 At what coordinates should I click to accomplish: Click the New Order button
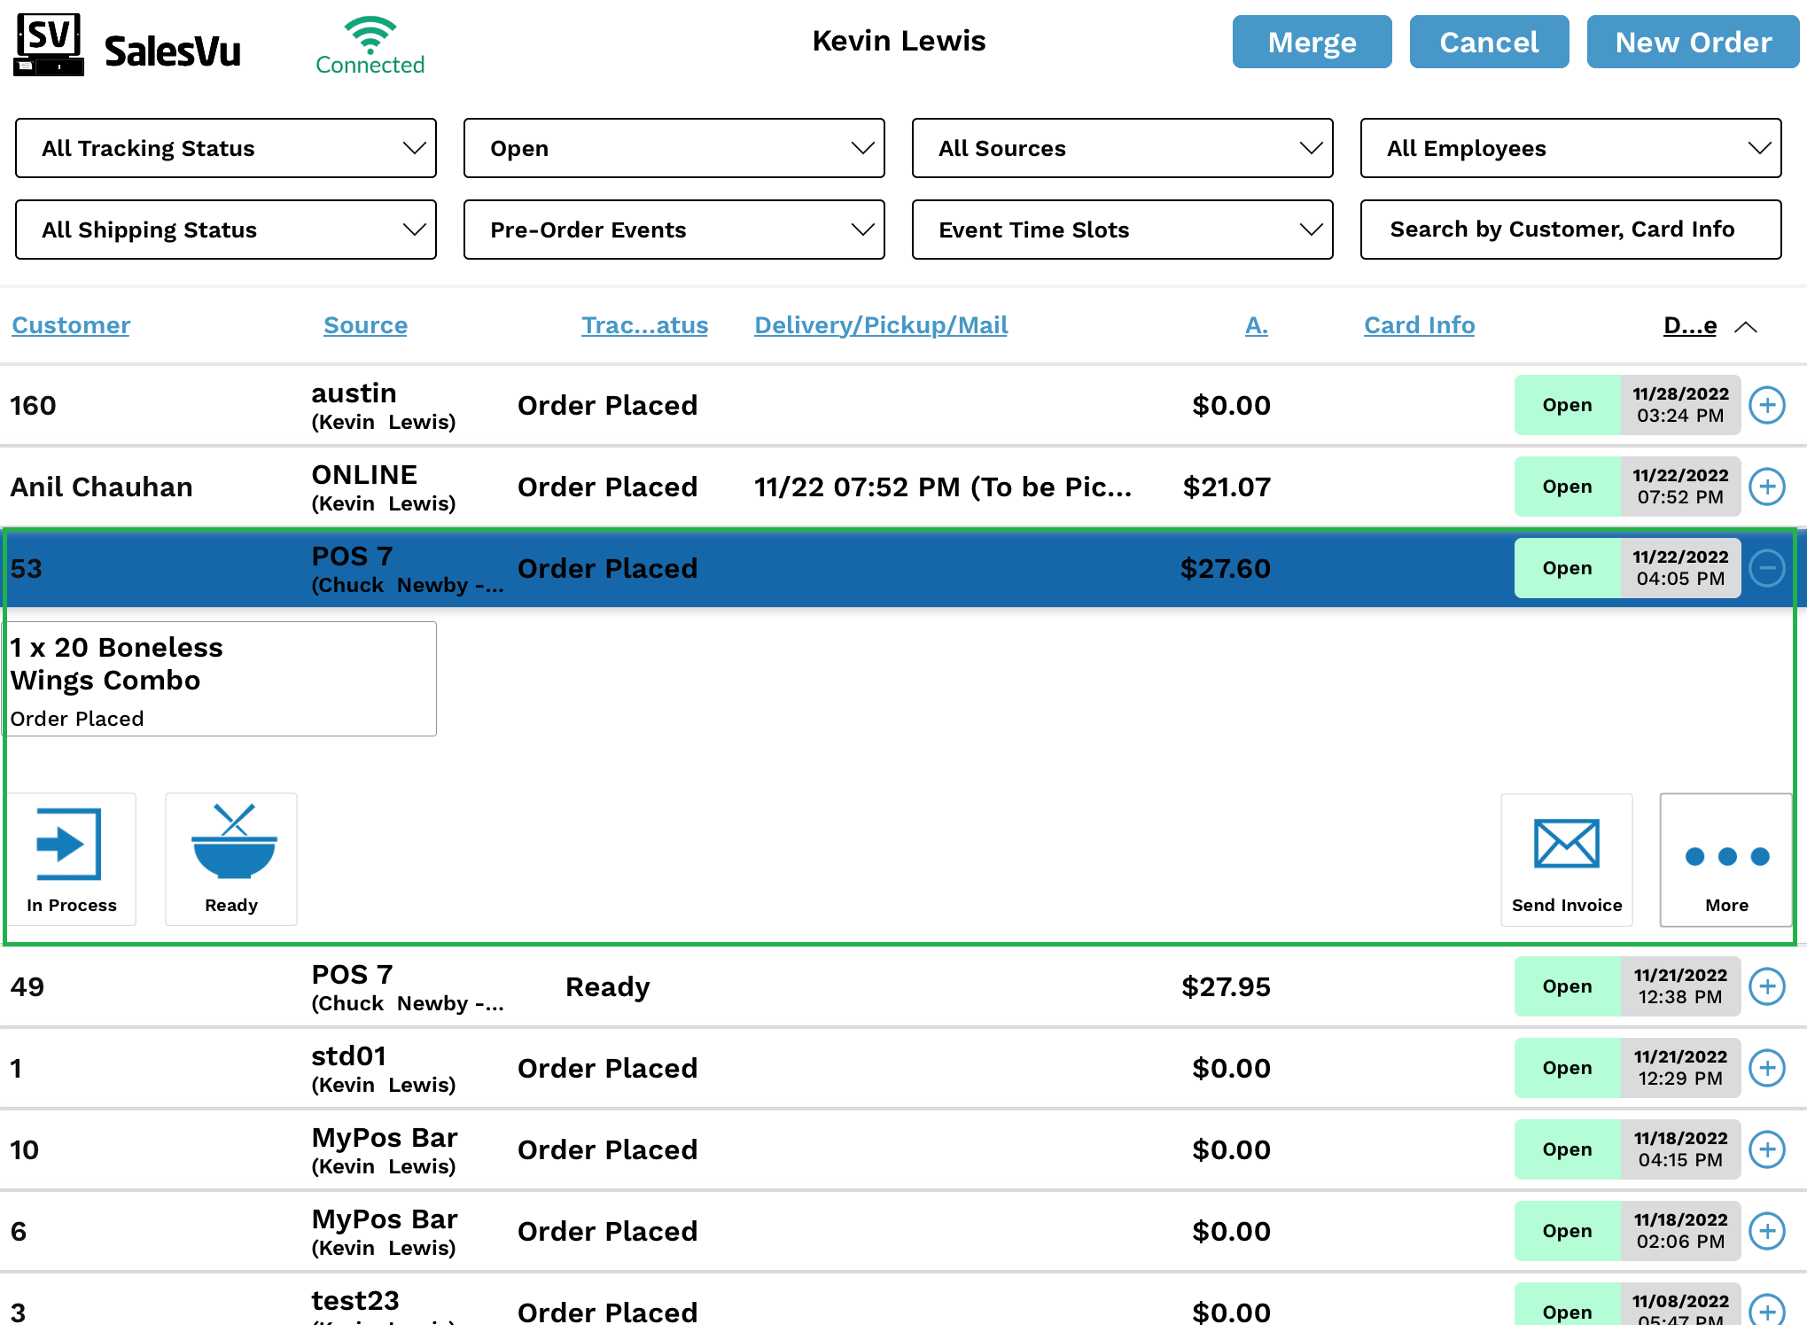1693,42
